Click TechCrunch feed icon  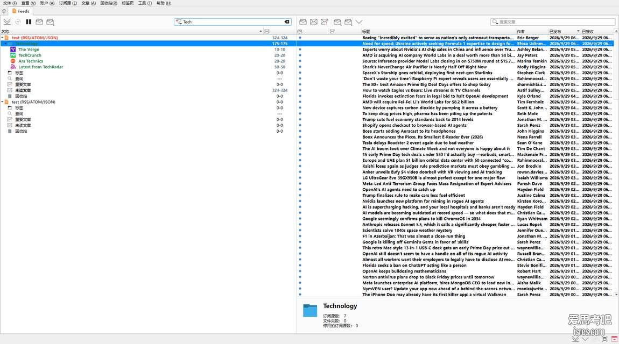click(13, 55)
